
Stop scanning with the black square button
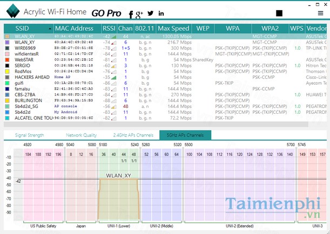[279, 13]
